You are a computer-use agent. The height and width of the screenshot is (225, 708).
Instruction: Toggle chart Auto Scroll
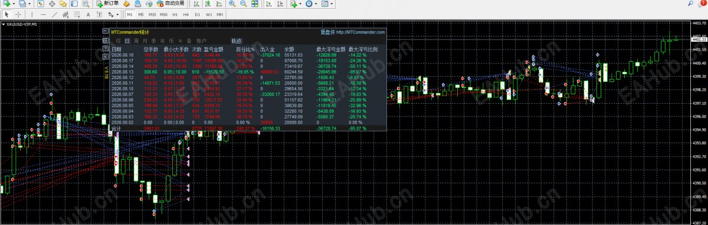click(x=268, y=4)
